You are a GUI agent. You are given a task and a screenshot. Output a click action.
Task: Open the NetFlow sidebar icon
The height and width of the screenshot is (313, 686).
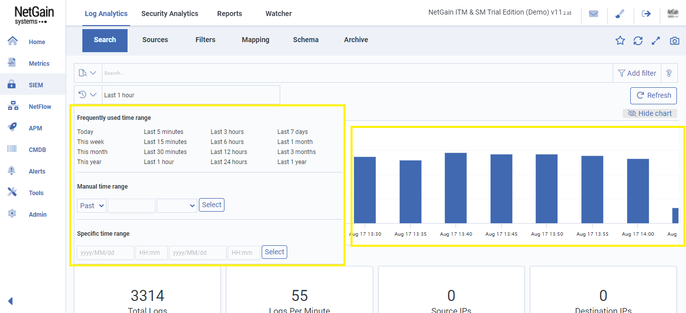point(13,106)
